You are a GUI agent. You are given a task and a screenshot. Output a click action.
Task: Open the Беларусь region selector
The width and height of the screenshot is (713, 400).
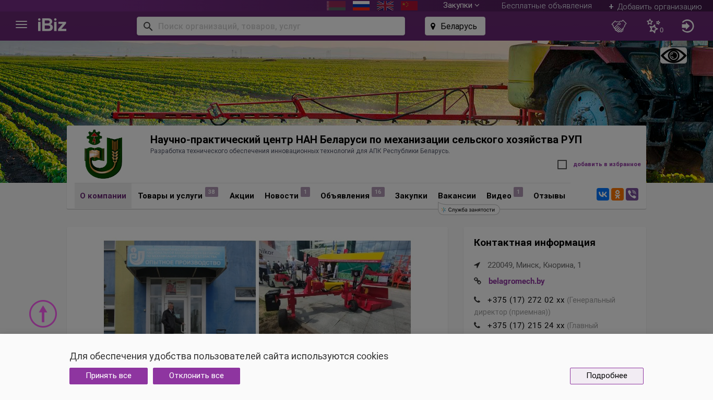(455, 26)
